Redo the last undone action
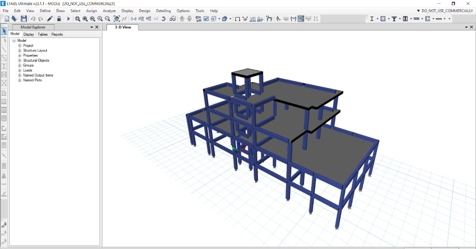476x249 pixels. pyautogui.click(x=40, y=19)
